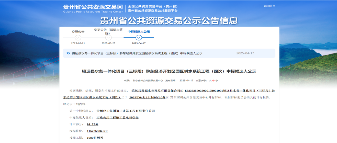
Task: Click underlined 贵州建工集团第三建筑工程有限责任公司 text
Action: click(x=126, y=111)
